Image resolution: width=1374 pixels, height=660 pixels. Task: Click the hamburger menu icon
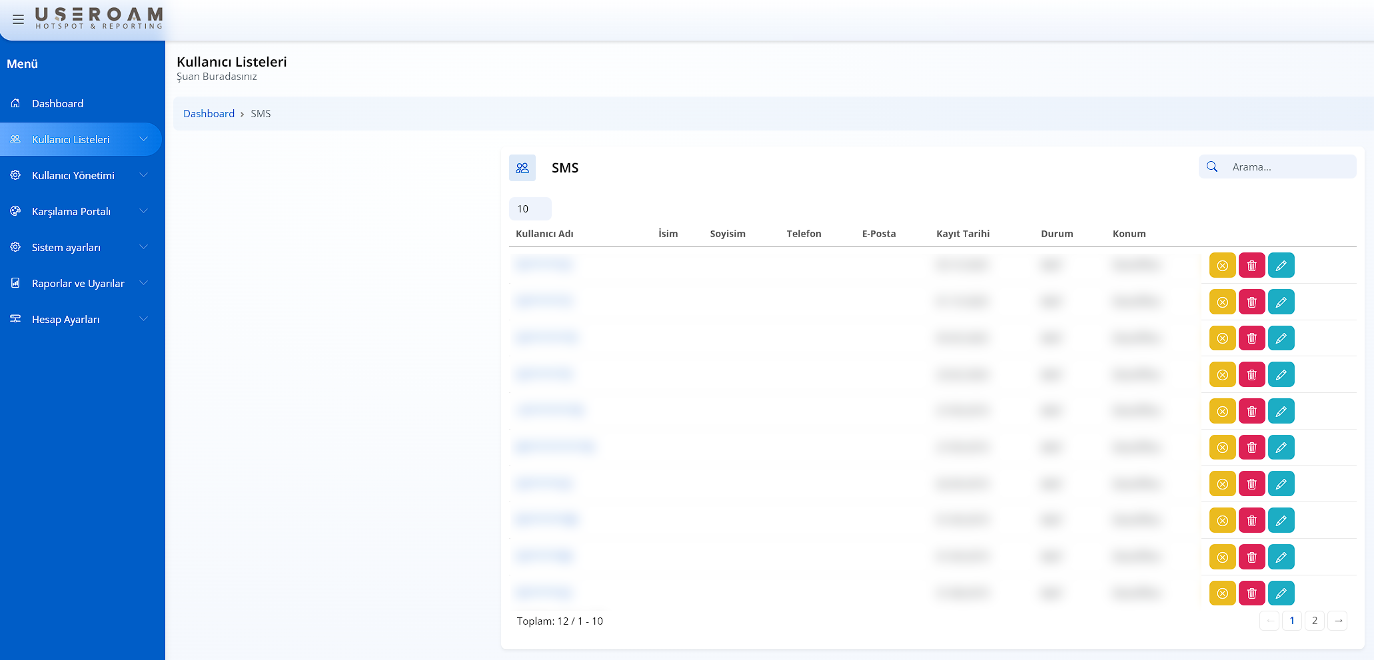click(18, 19)
